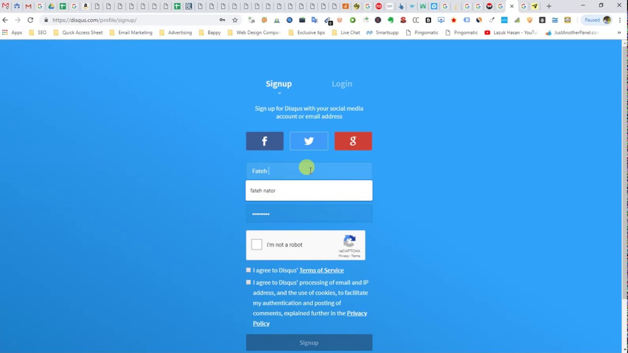The image size is (628, 353).
Task: Click the bookmark star in the address bar
Action: tap(235, 20)
